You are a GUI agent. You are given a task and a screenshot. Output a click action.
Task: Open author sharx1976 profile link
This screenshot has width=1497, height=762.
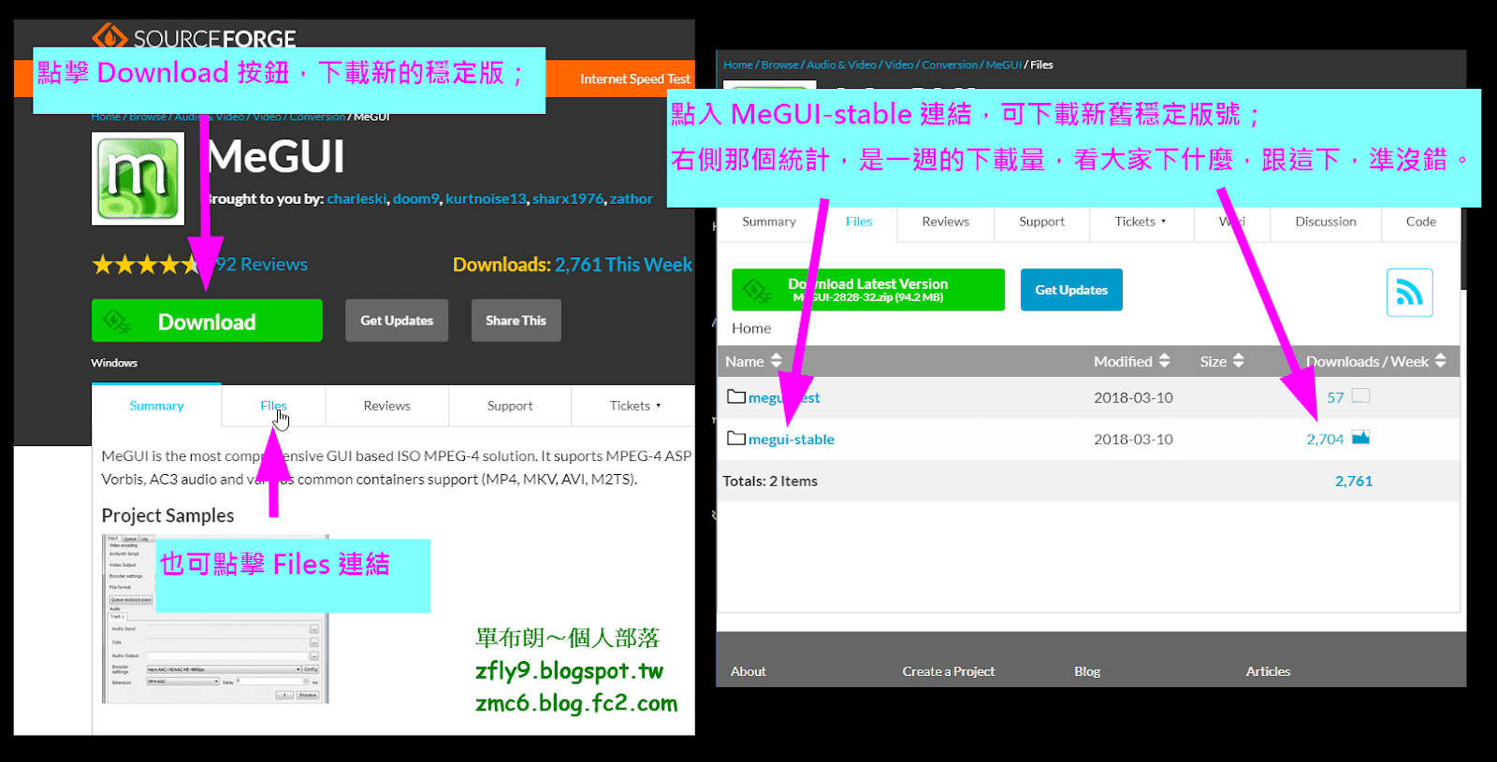[568, 199]
